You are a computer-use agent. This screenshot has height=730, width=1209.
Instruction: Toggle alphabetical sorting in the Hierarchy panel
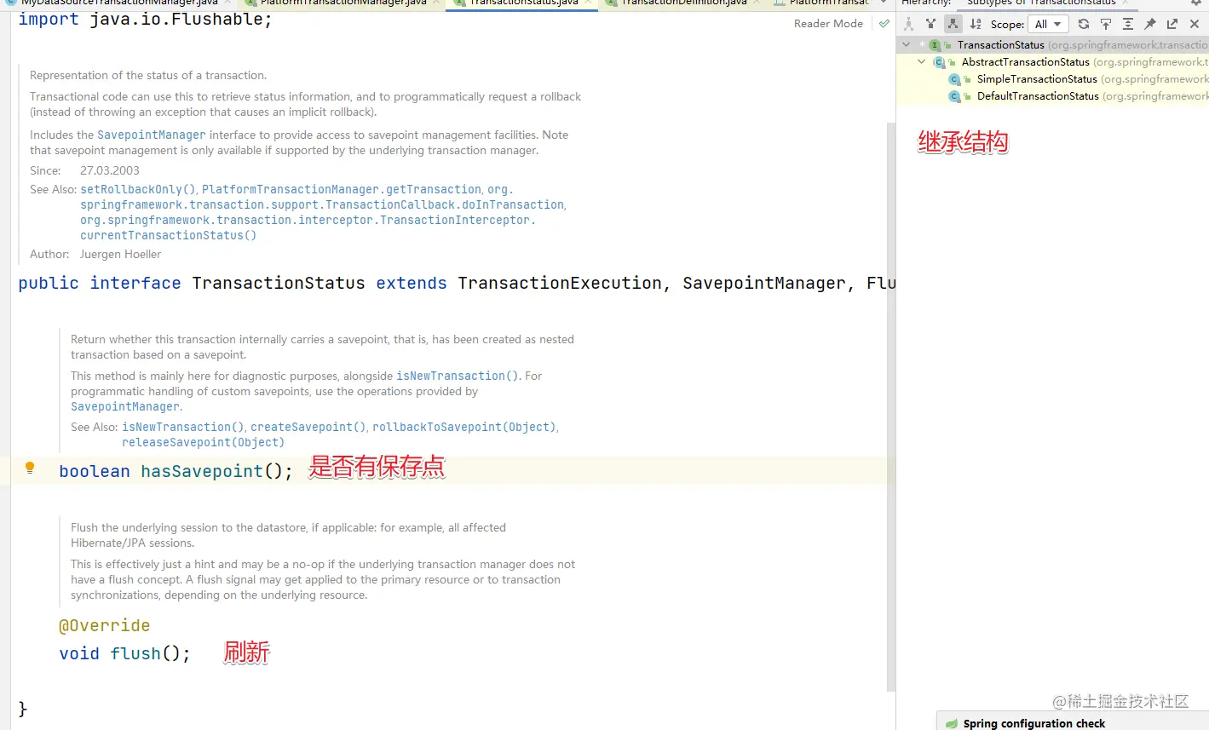tap(976, 24)
